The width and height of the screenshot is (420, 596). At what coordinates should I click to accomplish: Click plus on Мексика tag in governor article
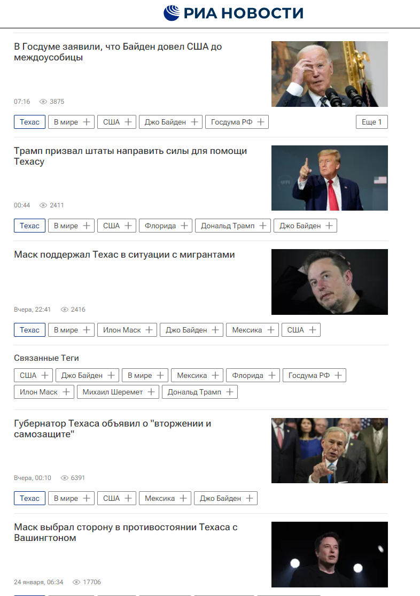tap(183, 498)
